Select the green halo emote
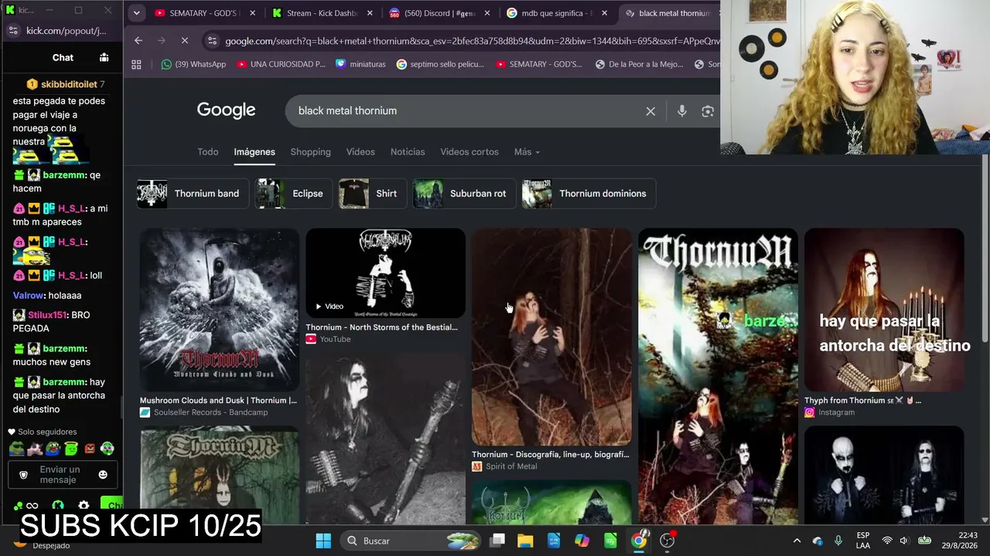This screenshot has height=556, width=990. coord(71,448)
